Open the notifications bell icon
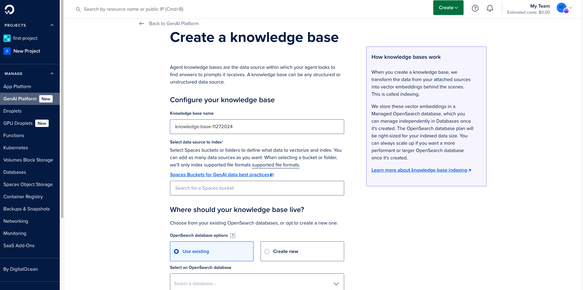583x290 pixels. 490,8
